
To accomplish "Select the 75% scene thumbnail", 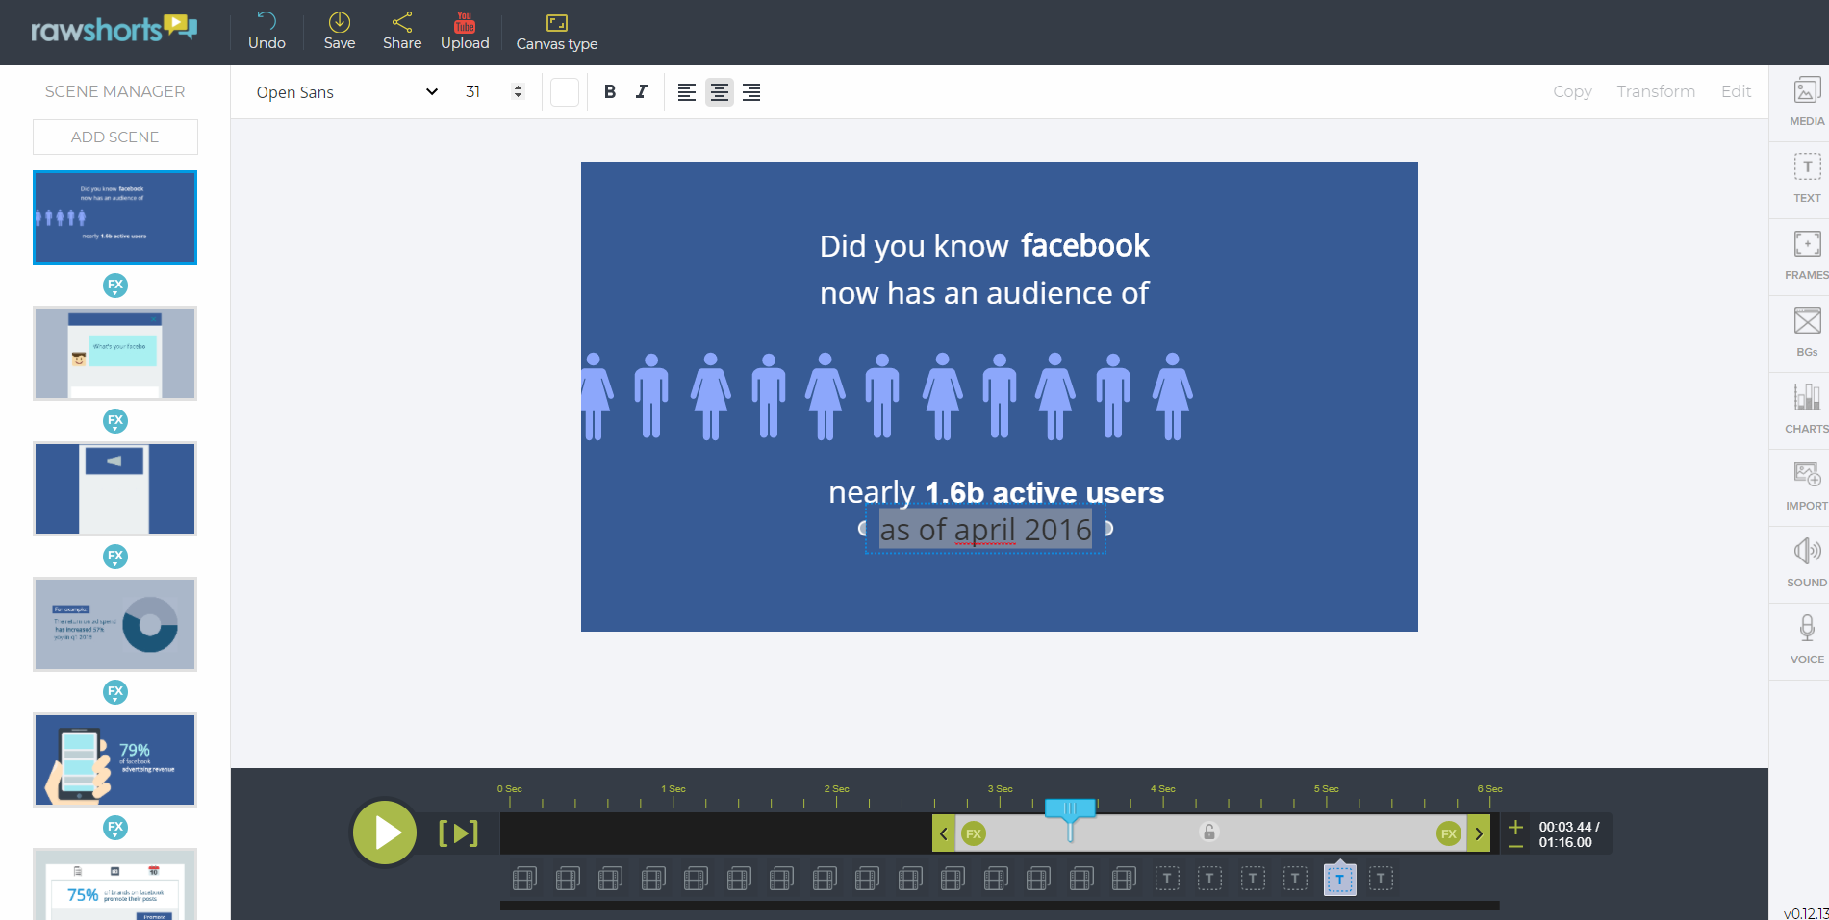I will 115,884.
